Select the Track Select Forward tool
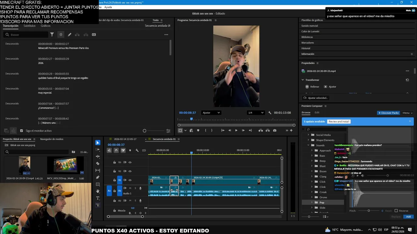 [x=98, y=149]
